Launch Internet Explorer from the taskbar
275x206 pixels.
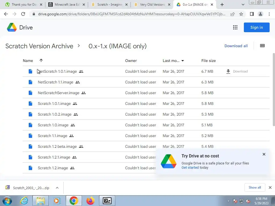[x=24, y=201]
